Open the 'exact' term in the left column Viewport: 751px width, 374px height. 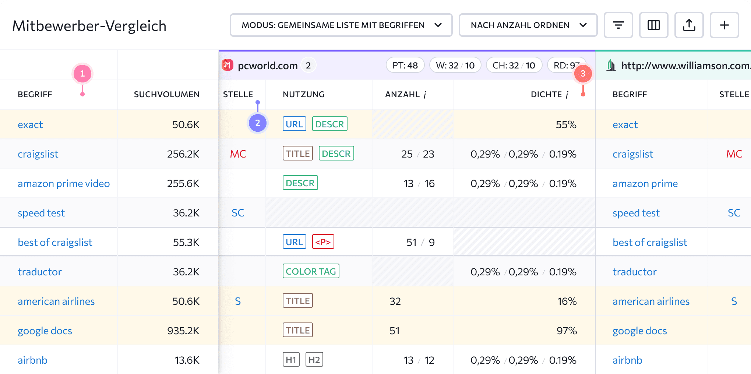click(x=30, y=125)
